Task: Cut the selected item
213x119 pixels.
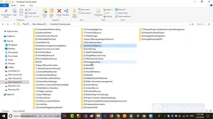Action: [x=28, y=10]
